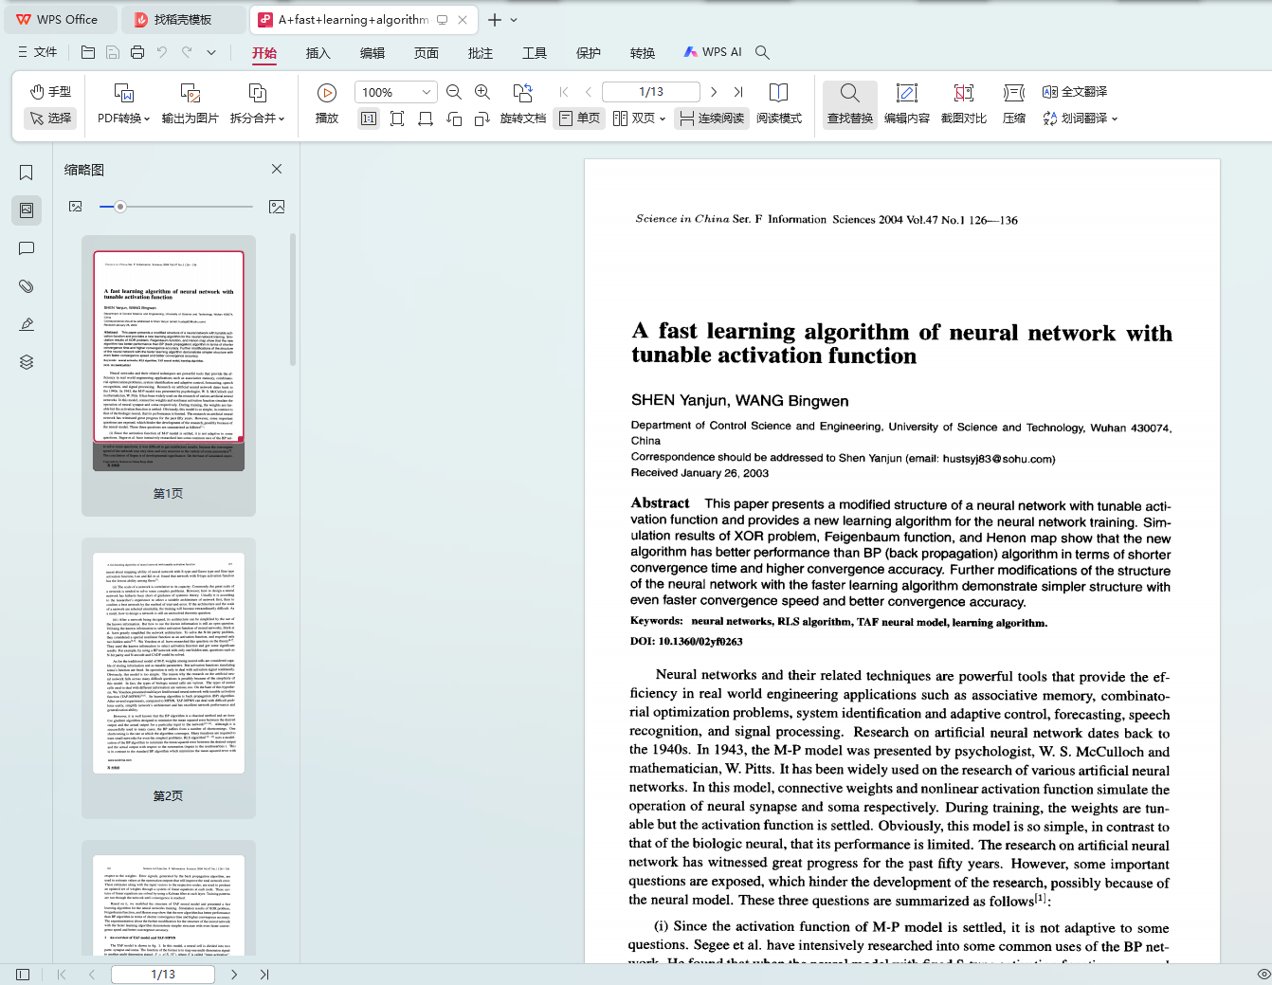The image size is (1272, 985).
Task: Zoom in with the plus magnifier
Action: [x=482, y=92]
